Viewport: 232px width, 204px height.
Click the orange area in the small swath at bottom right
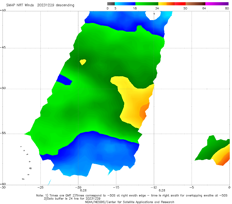pyautogui.click(x=225, y=159)
